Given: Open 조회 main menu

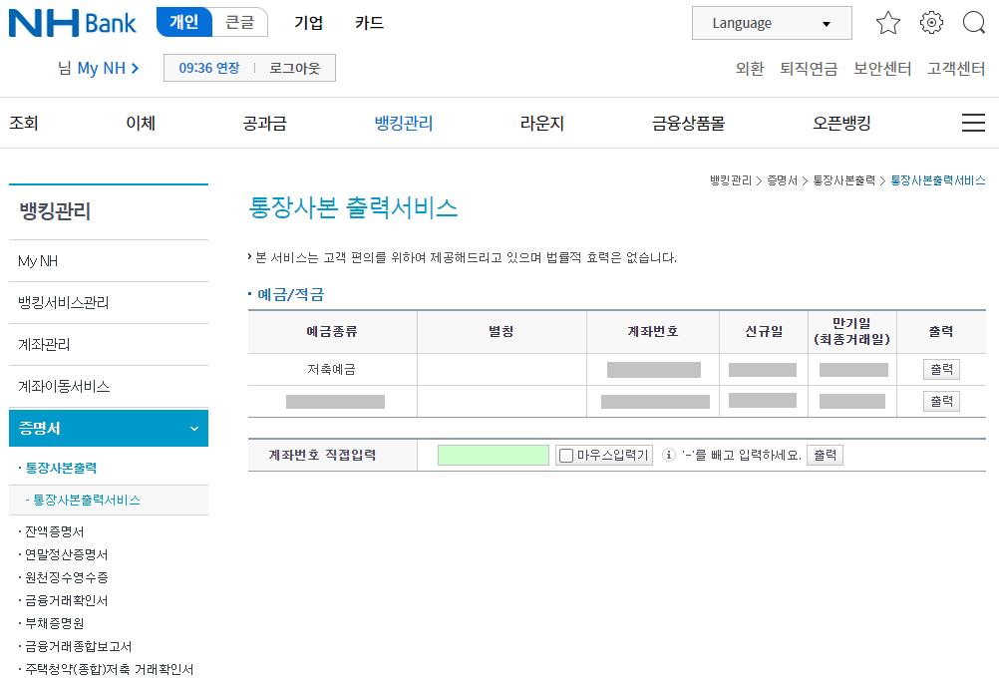Looking at the screenshot, I should (x=24, y=123).
